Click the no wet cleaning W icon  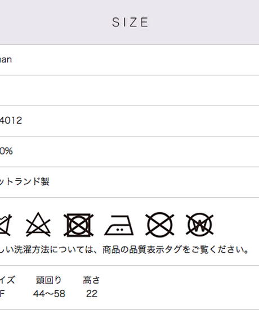[x=200, y=225]
